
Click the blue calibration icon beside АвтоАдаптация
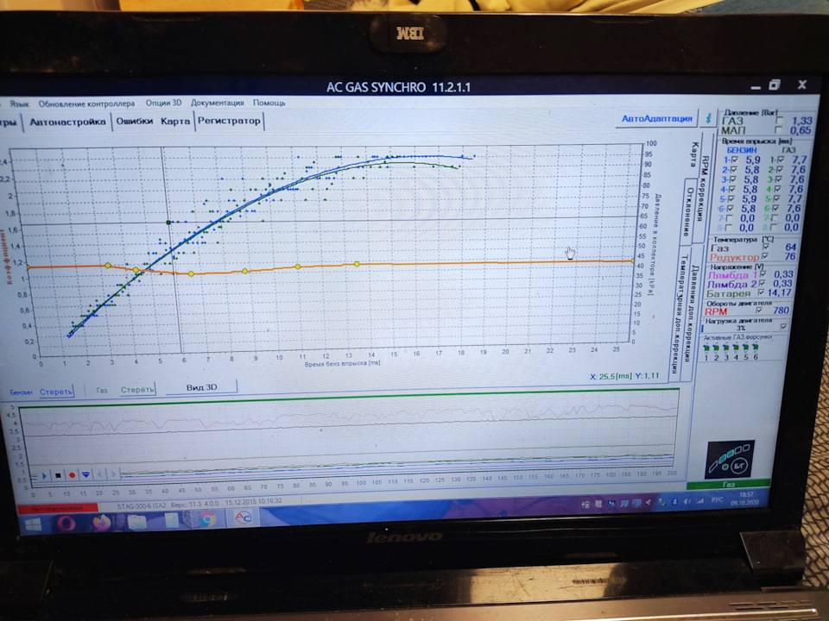click(x=708, y=118)
